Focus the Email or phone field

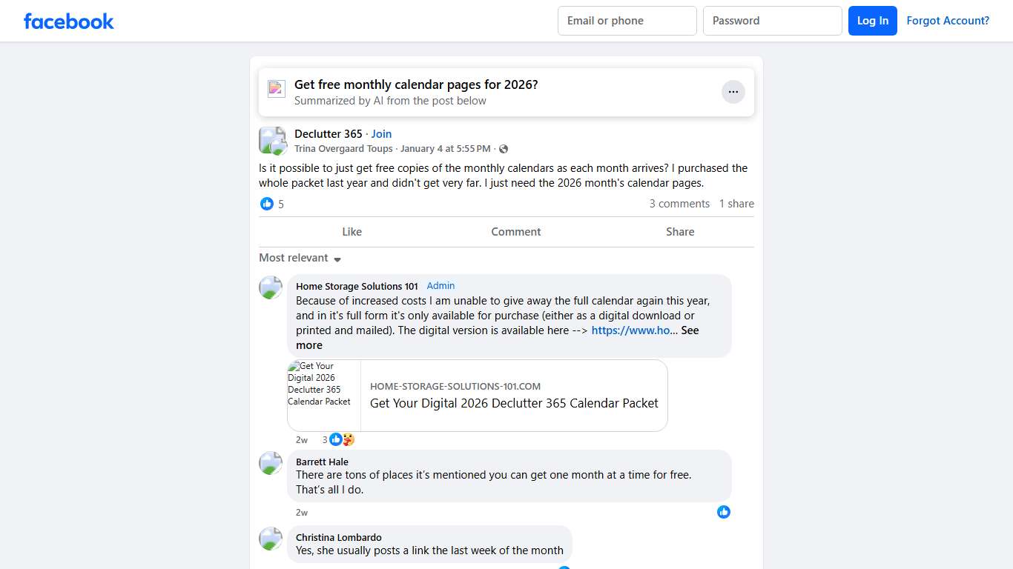pos(627,21)
